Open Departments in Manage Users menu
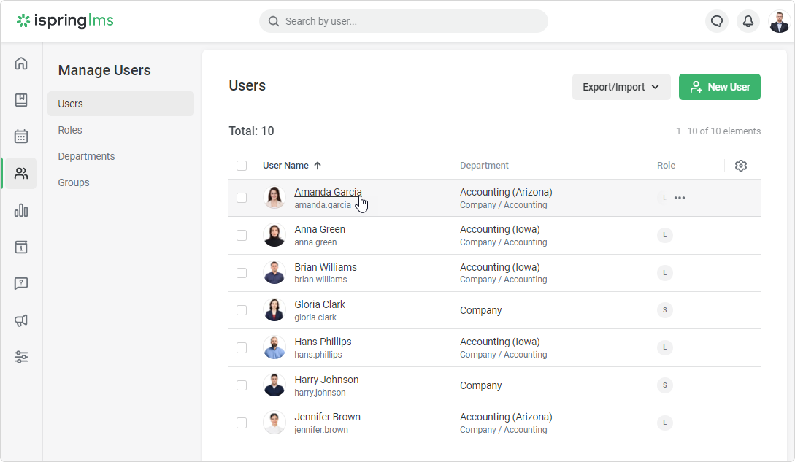Viewport: 795px width, 462px height. coord(87,156)
